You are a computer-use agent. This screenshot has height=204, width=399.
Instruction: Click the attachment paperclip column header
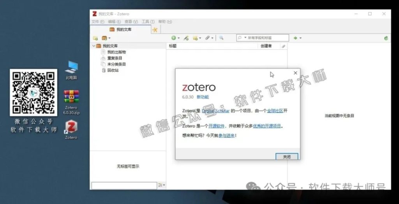(284, 46)
